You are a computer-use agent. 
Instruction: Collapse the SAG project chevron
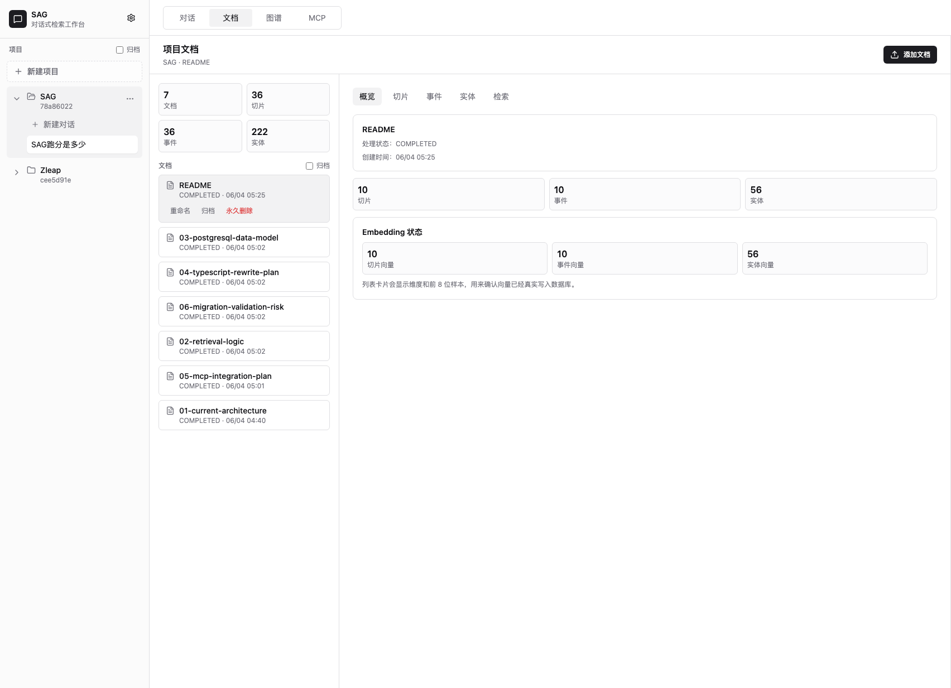pos(17,99)
